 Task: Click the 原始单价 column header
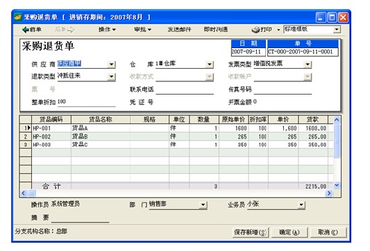click(x=234, y=120)
